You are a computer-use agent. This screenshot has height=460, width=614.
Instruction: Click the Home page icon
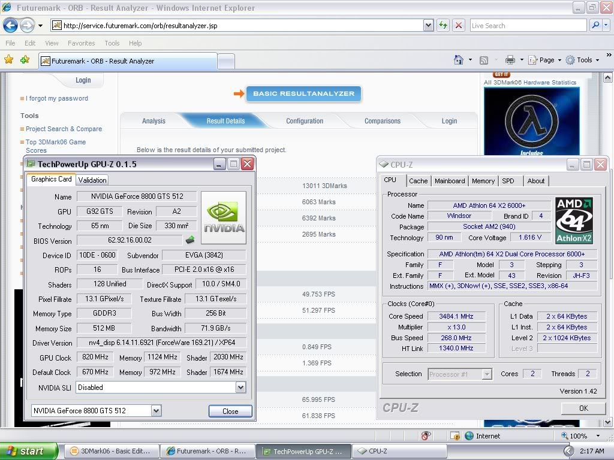[x=459, y=60]
